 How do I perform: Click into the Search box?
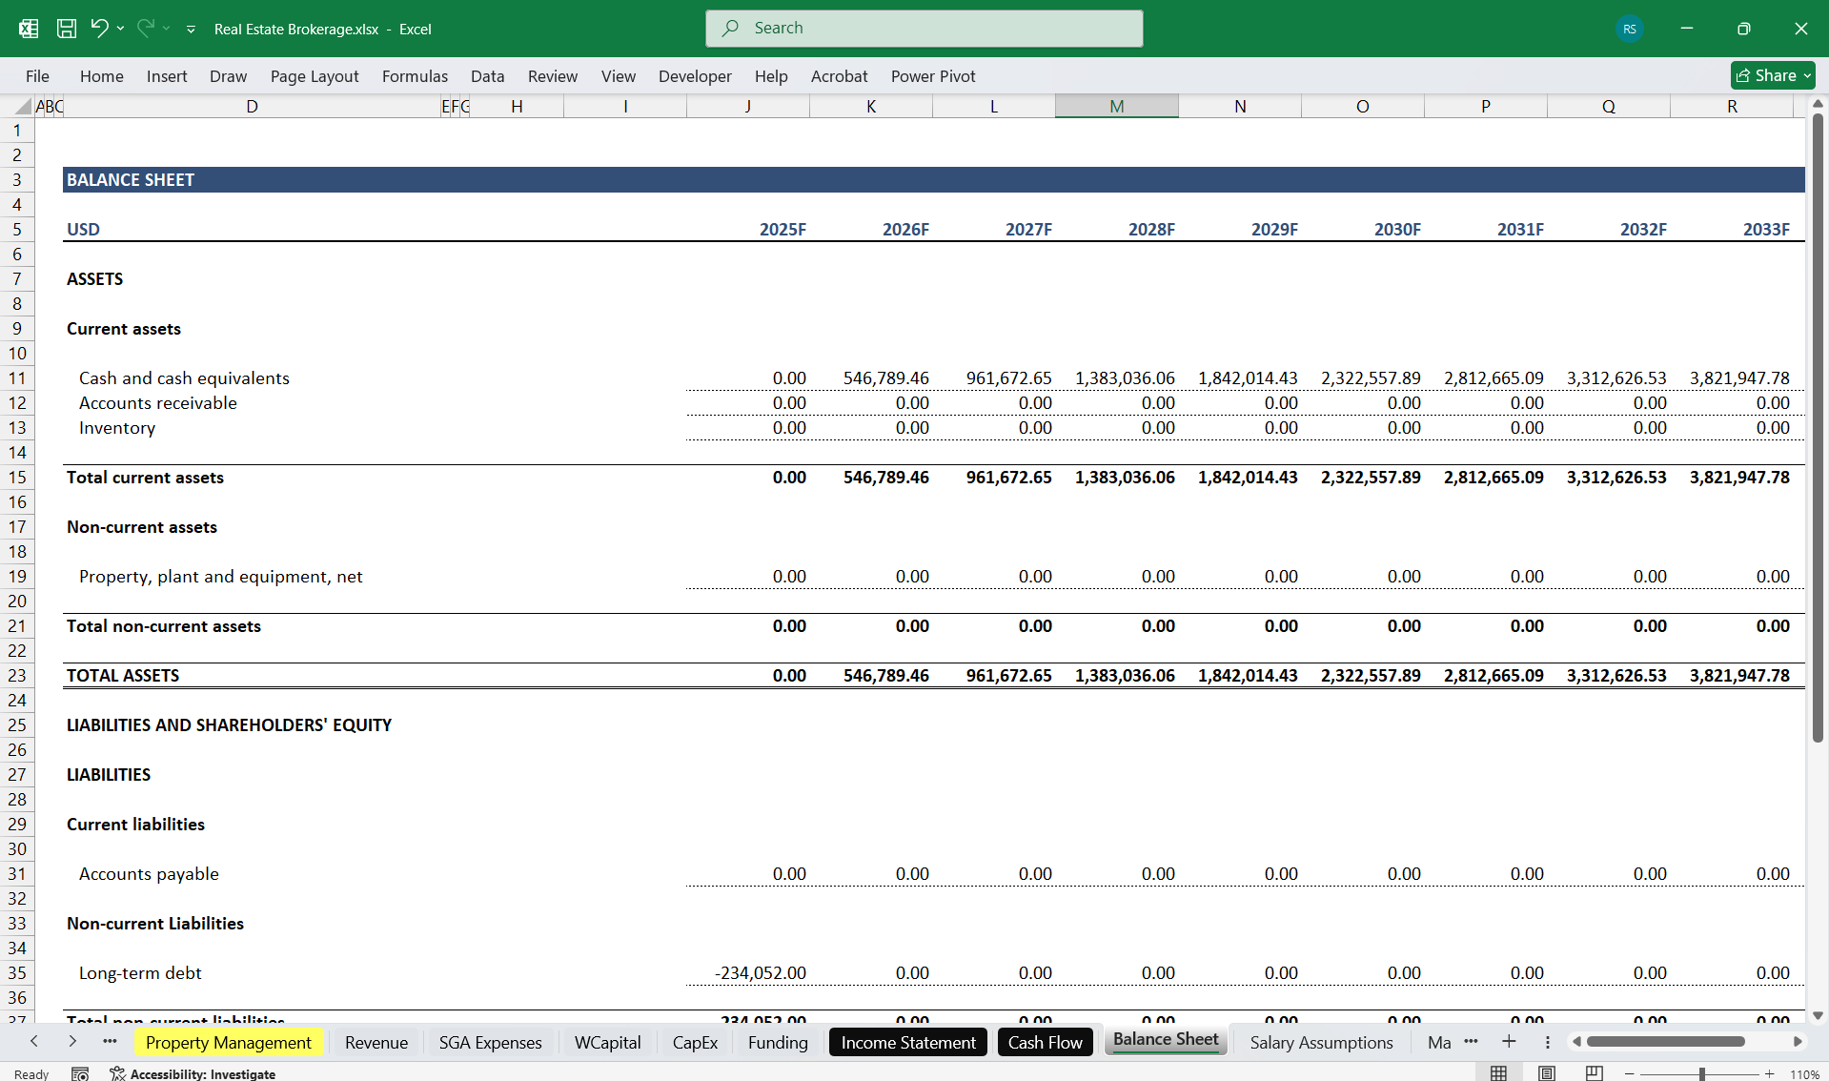coord(925,29)
